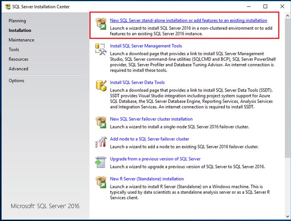
Task: Click the Upgrade from previous version icon
Action: (x=100, y=163)
